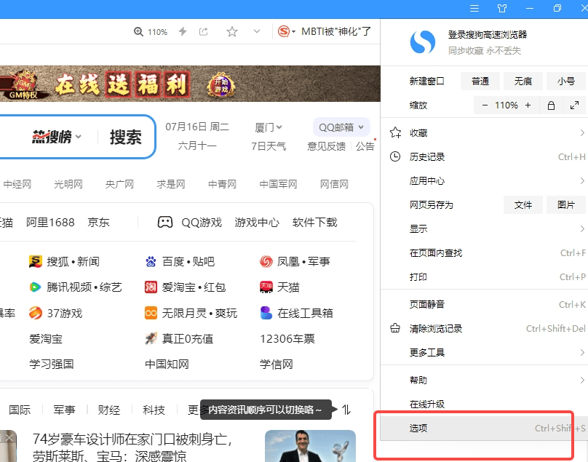588x462 pixels.
Task: Open the 天猫 red icon
Action: point(266,287)
